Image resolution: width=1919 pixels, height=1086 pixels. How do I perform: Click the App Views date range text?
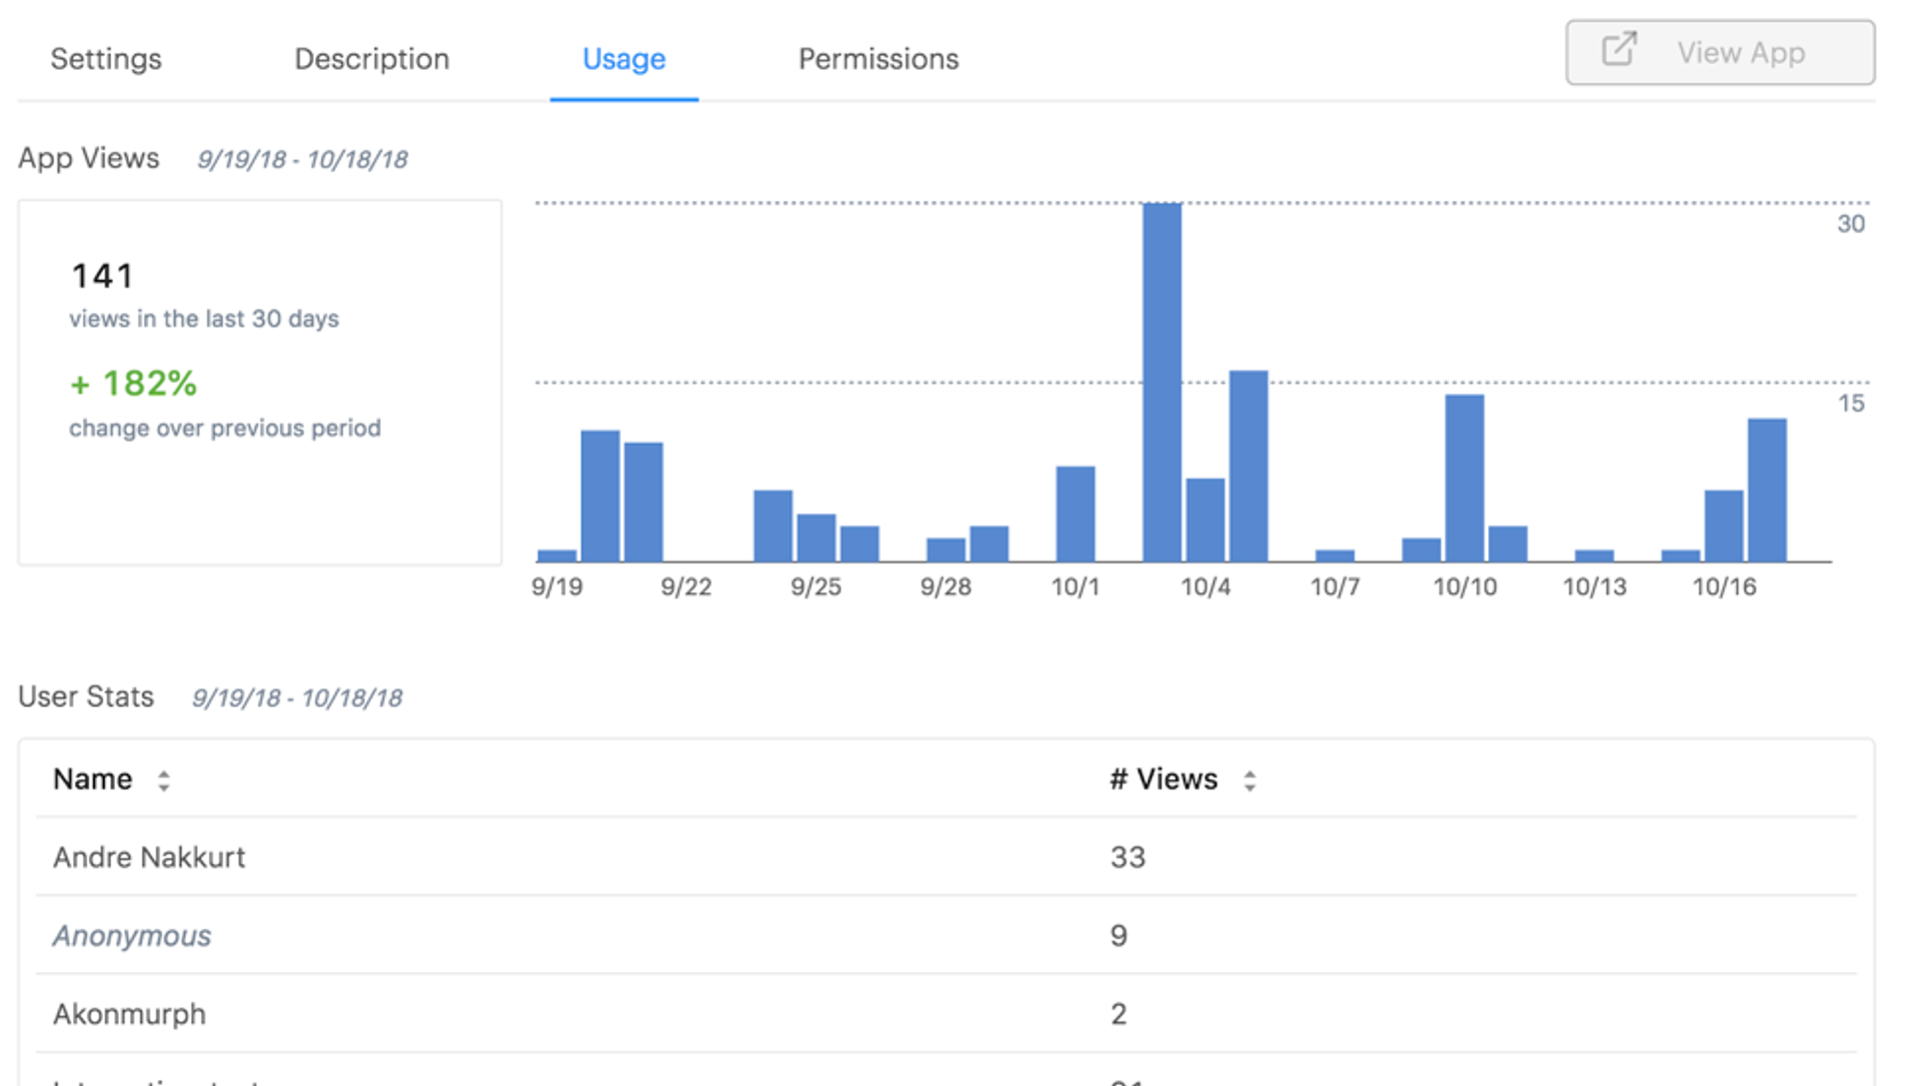(302, 160)
